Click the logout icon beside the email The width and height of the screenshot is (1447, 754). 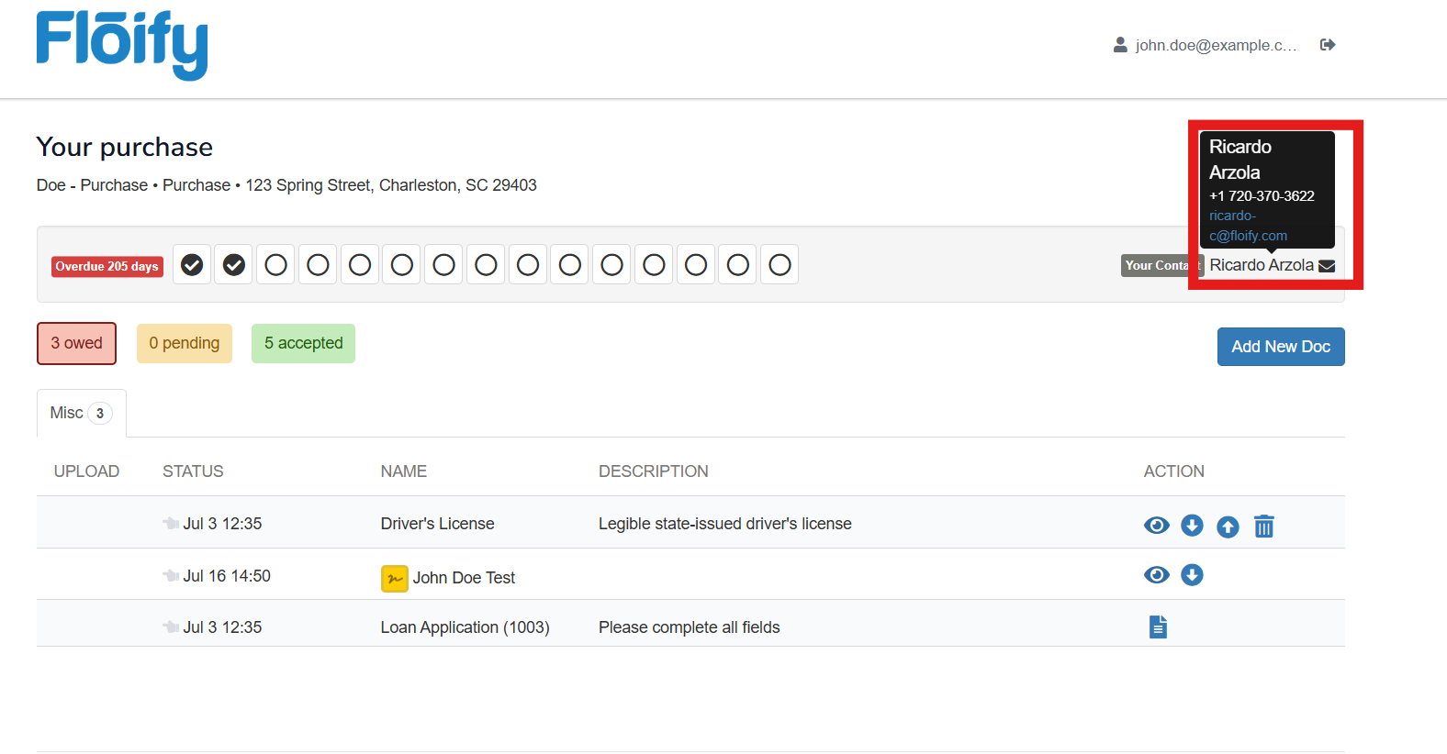tap(1327, 45)
